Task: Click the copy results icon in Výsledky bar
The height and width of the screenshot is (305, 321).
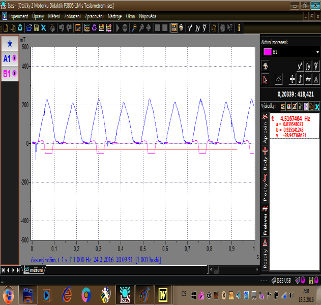Action: click(311, 106)
